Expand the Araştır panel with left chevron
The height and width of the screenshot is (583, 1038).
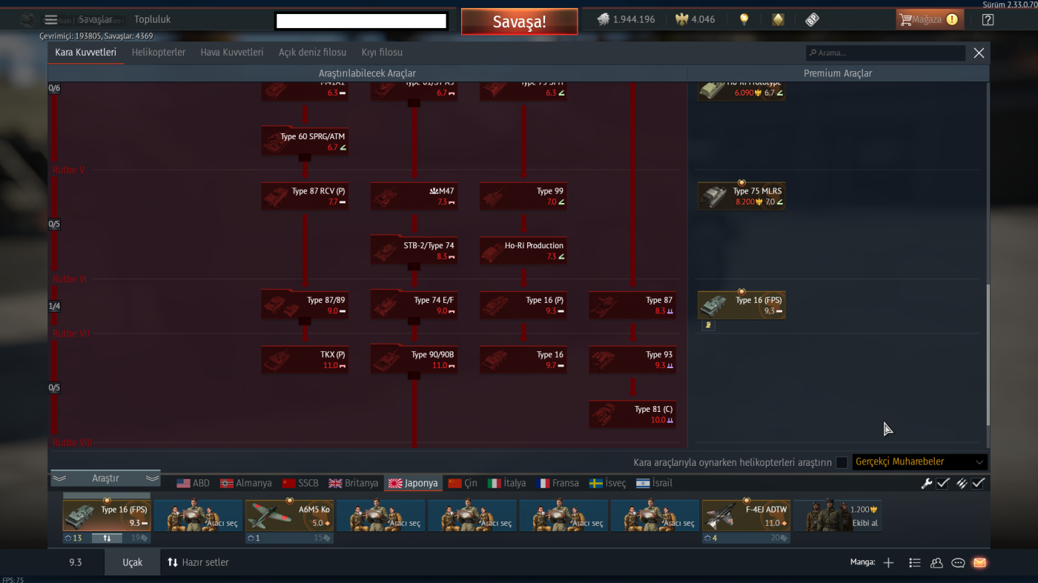click(60, 479)
